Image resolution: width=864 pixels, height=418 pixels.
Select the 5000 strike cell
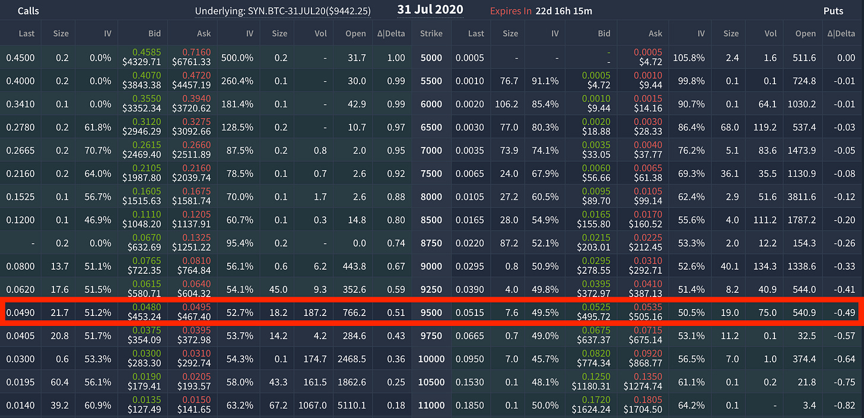click(431, 58)
